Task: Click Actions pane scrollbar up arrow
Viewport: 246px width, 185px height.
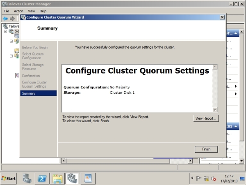Action: (241, 32)
